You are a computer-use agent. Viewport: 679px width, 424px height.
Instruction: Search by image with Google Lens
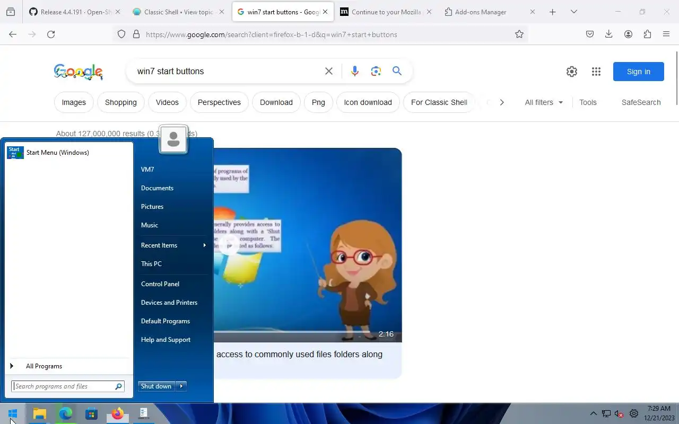376,71
